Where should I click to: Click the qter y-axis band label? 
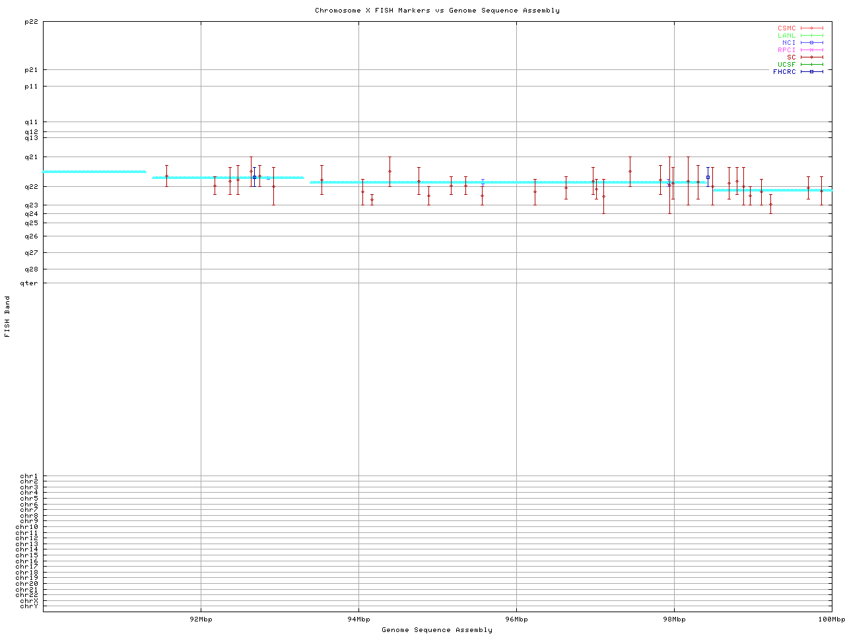pos(29,283)
